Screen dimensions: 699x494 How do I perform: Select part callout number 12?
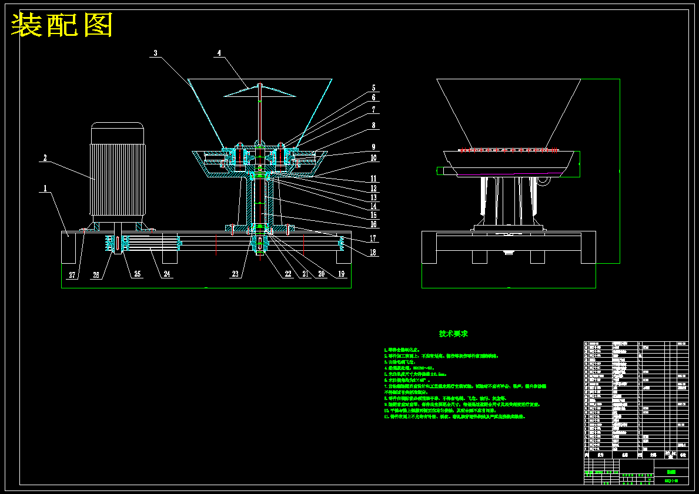pyautogui.click(x=373, y=189)
